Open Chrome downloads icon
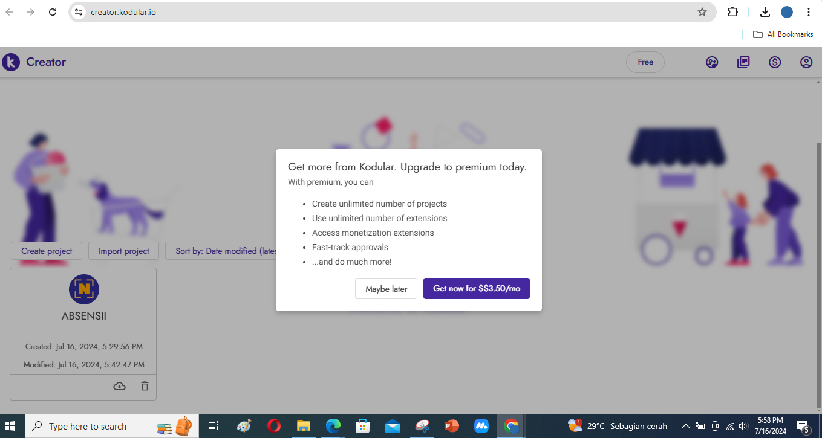Screen dimensions: 822x438 point(765,12)
